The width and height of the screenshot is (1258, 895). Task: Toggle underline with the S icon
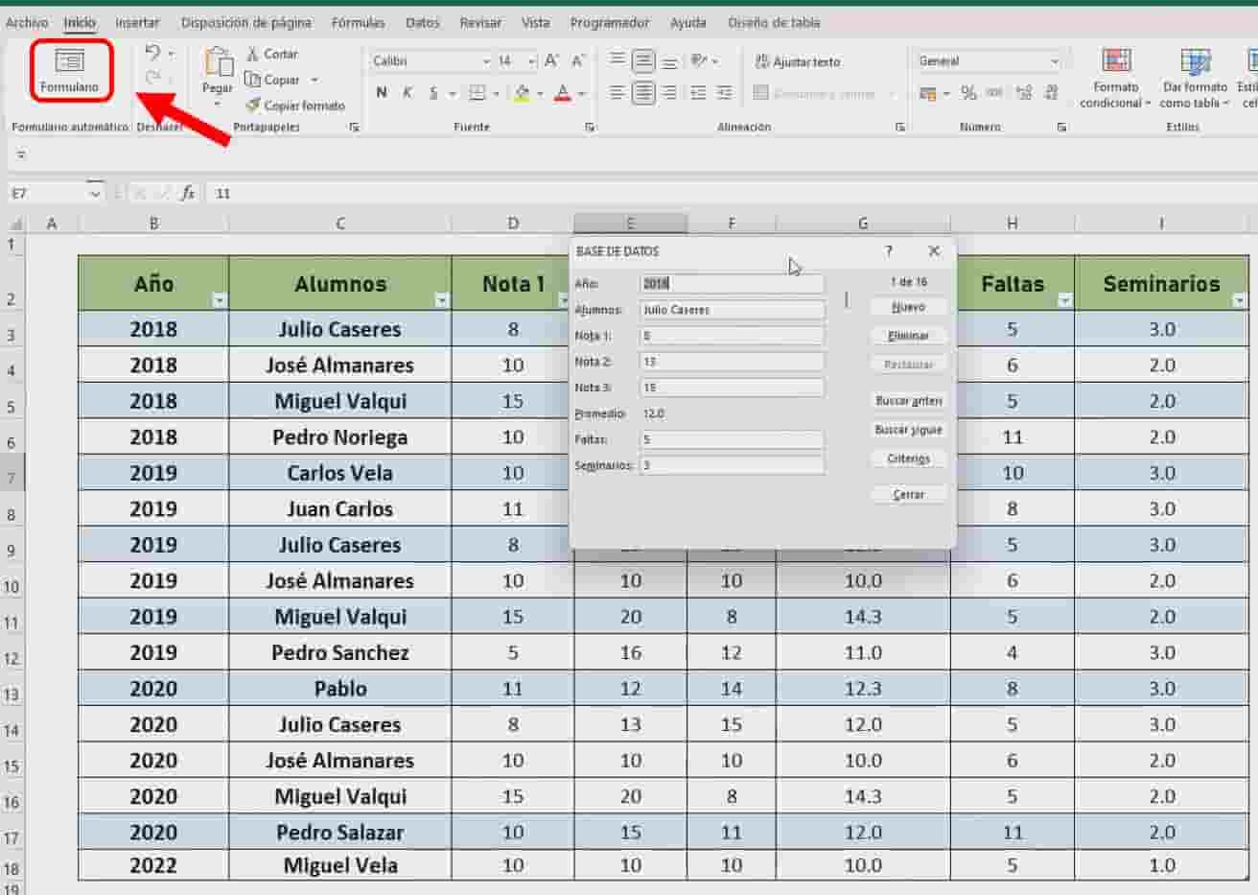[431, 93]
